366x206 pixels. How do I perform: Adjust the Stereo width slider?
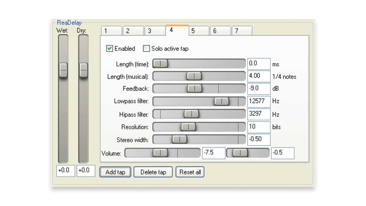pos(179,139)
